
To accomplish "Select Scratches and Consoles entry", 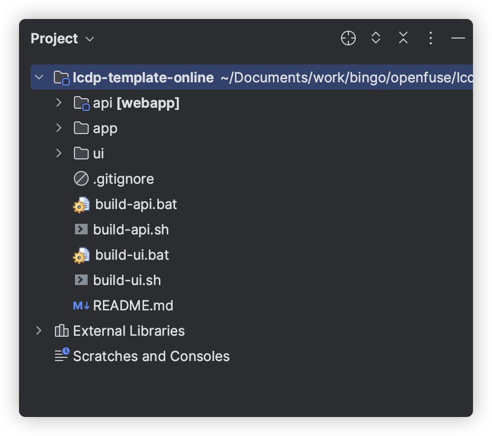I will click(x=151, y=356).
